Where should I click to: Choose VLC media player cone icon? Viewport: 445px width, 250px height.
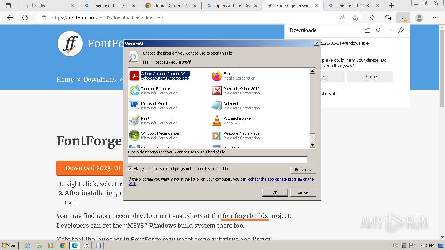tap(217, 120)
